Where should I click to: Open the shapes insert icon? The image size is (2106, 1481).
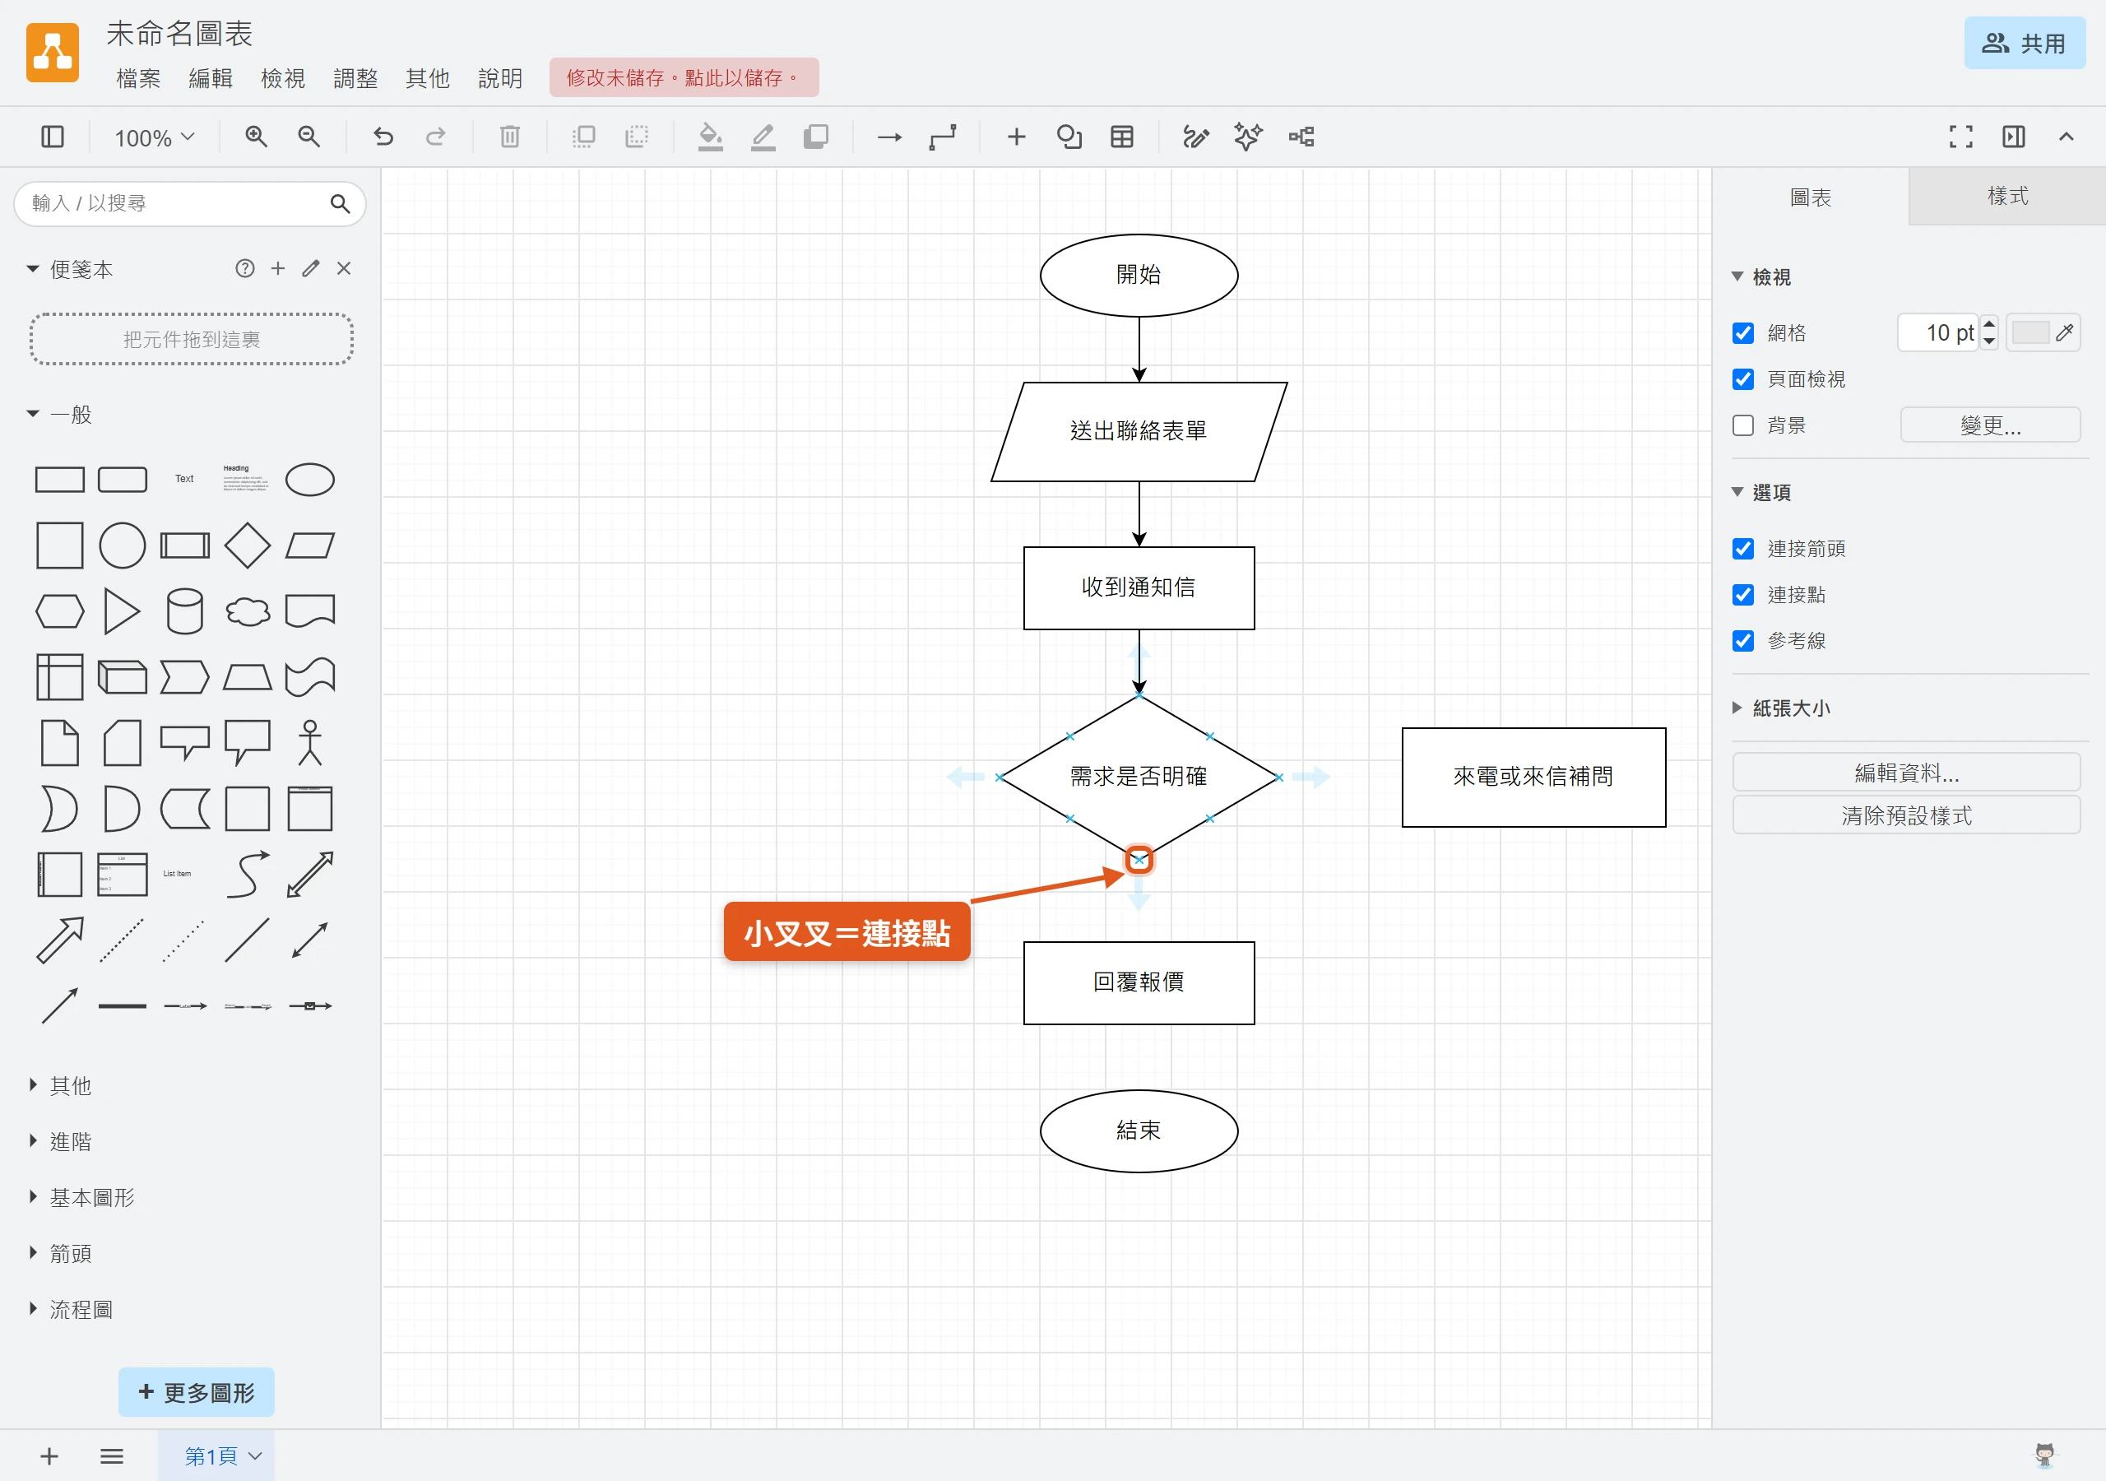1069,137
